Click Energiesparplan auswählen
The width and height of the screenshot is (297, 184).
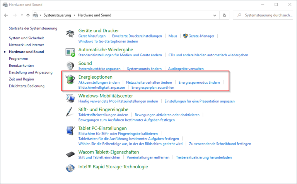pos(153,88)
